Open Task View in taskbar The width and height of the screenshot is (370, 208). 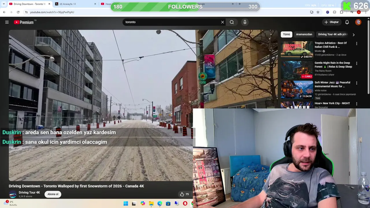click(x=134, y=204)
